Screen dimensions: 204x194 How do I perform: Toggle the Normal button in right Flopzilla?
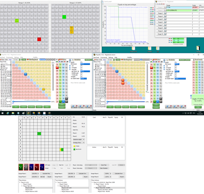click(188, 60)
